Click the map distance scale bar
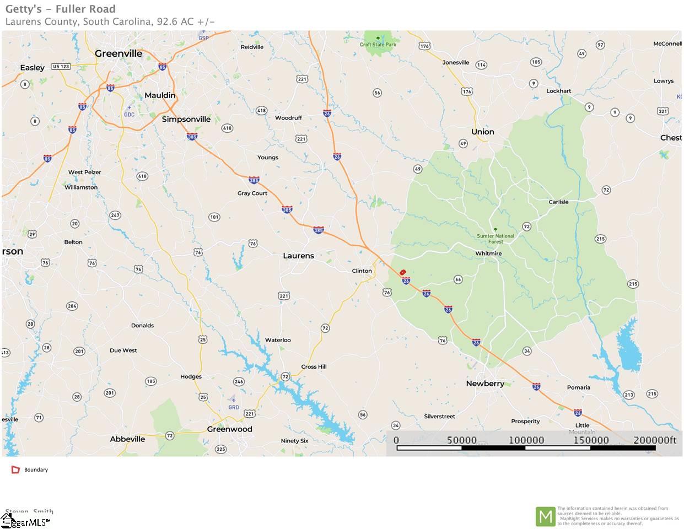The image size is (684, 529). [x=526, y=447]
